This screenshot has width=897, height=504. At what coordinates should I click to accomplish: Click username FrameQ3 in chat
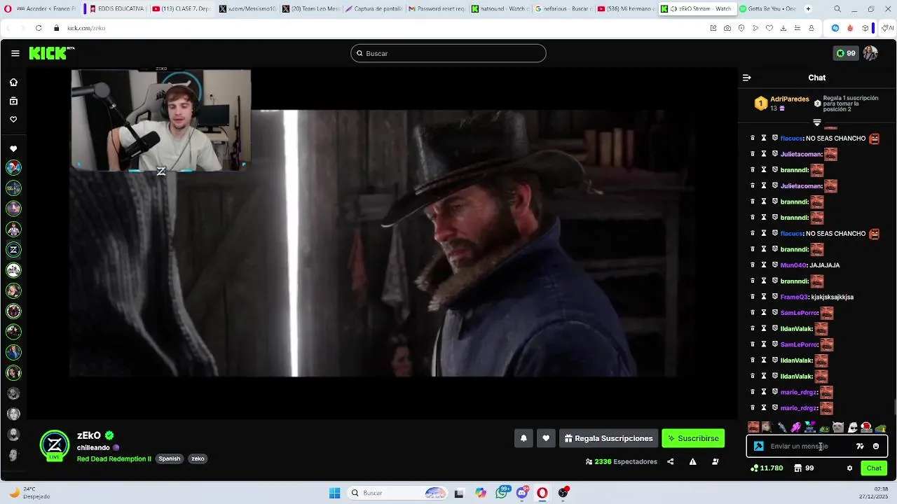tap(794, 297)
